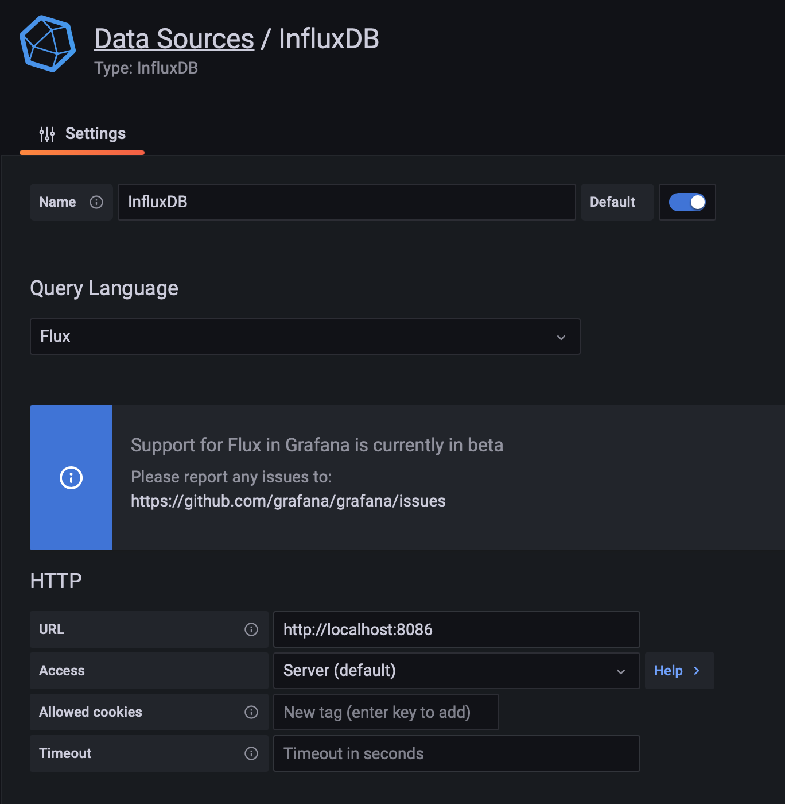Click the info icon beside URL field
This screenshot has width=785, height=804.
251,629
